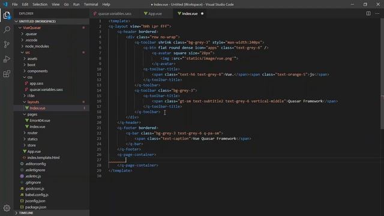Viewport: 384px width, 216px height.
Task: Open the .eslintignore file
Action: tap(52, 170)
